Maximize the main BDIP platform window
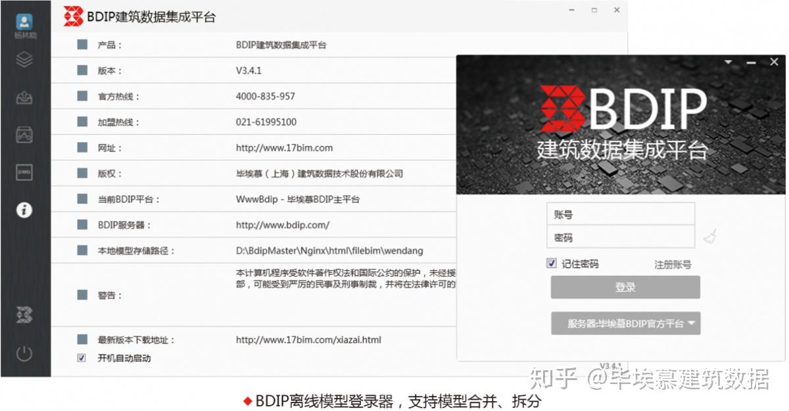The image size is (789, 411). 594,11
